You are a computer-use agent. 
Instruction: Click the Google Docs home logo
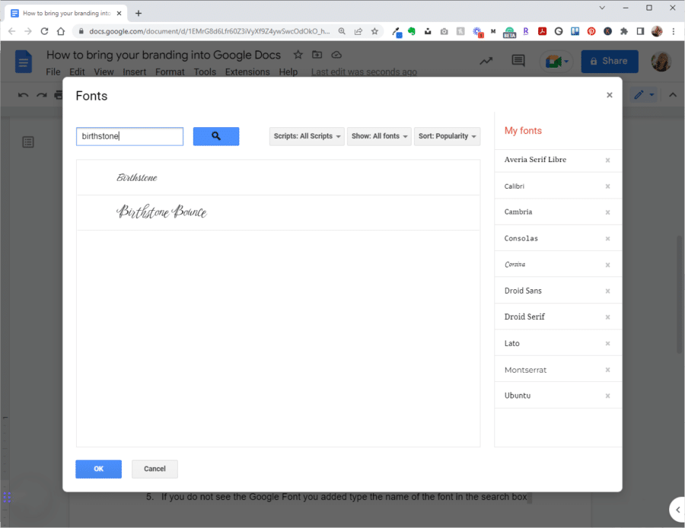(23, 62)
